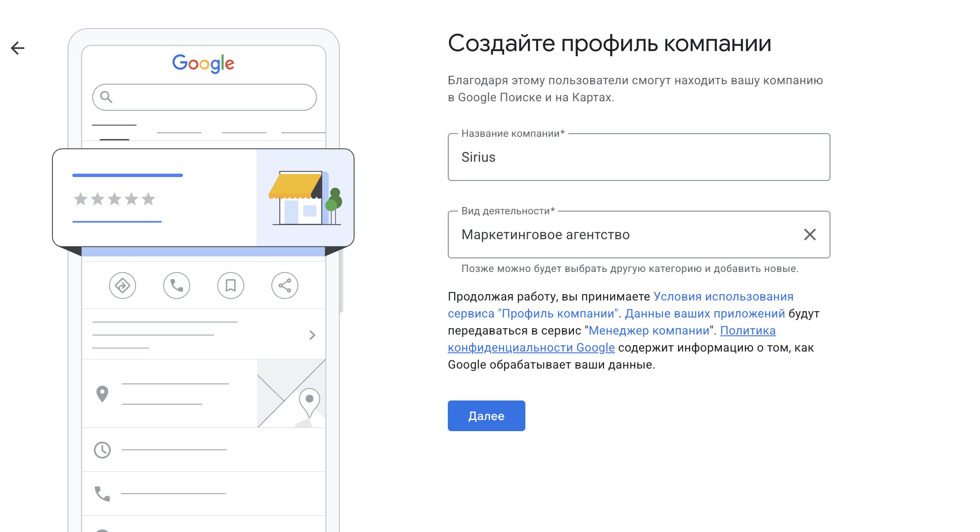This screenshot has height=532, width=980.
Task: Click the map thumbnail with marker
Action: [291, 393]
